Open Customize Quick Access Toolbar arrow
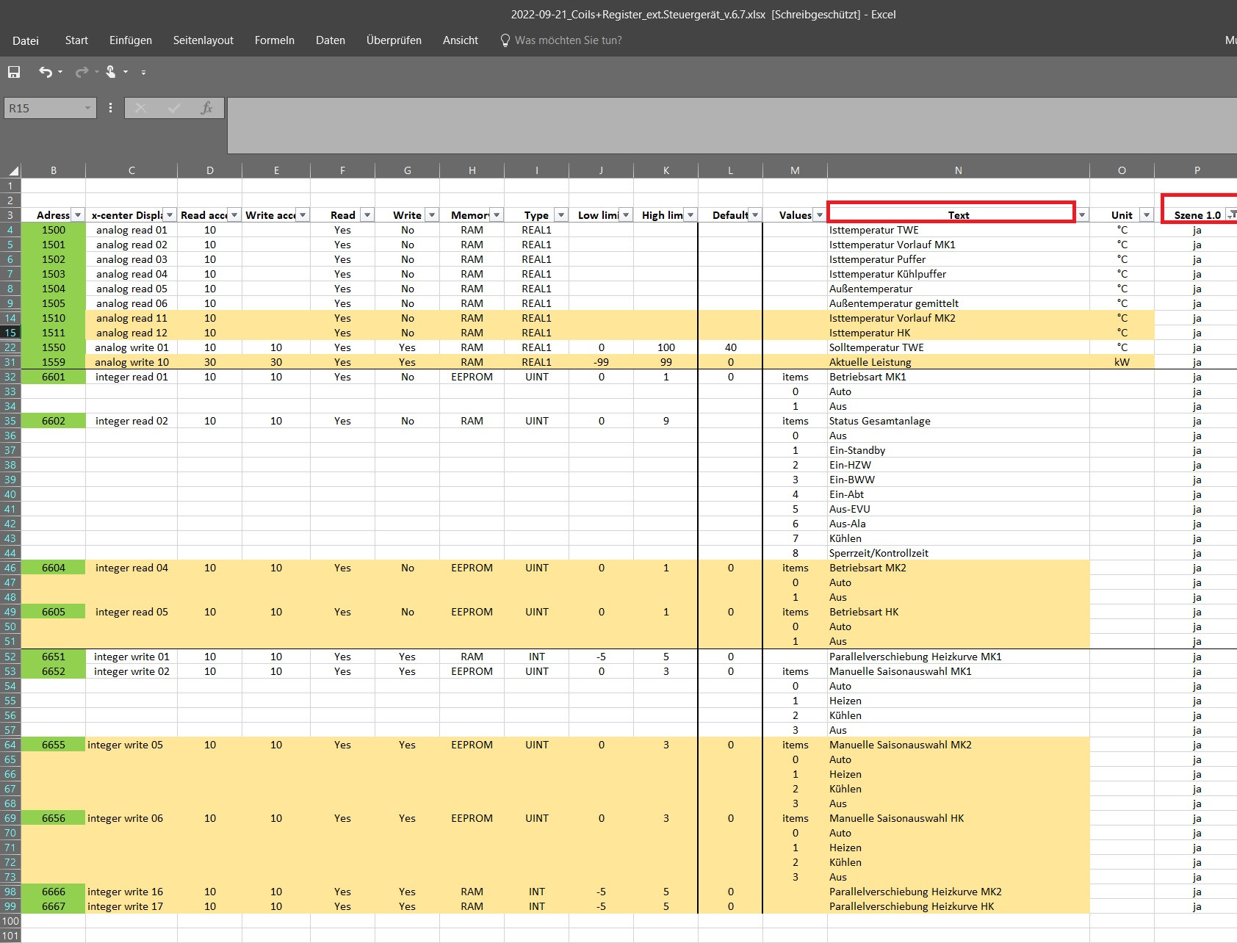The image size is (1237, 943). (x=143, y=73)
